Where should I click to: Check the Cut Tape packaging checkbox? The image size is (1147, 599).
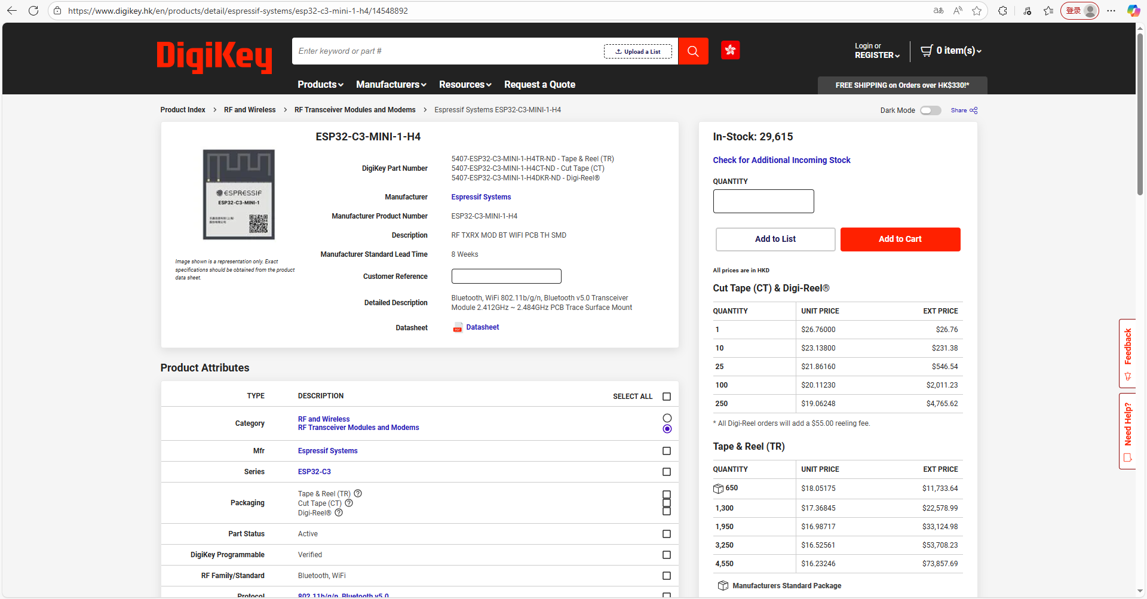click(667, 503)
